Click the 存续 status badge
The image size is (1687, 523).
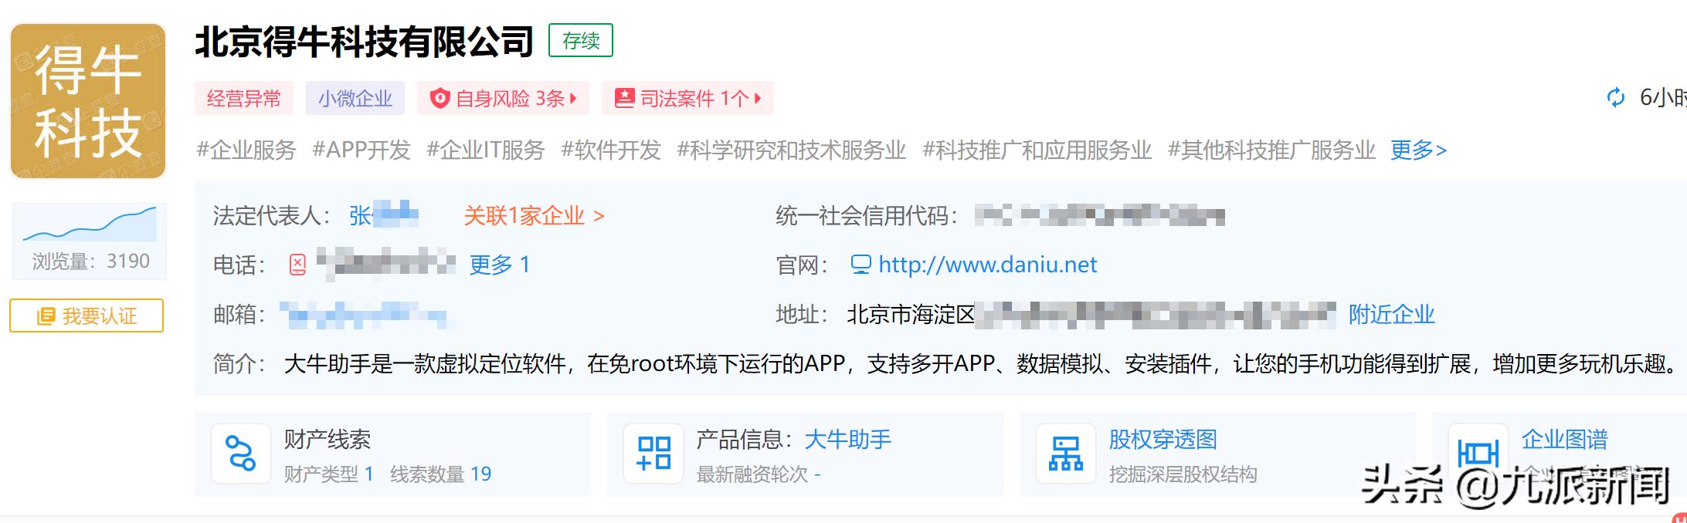click(x=581, y=40)
